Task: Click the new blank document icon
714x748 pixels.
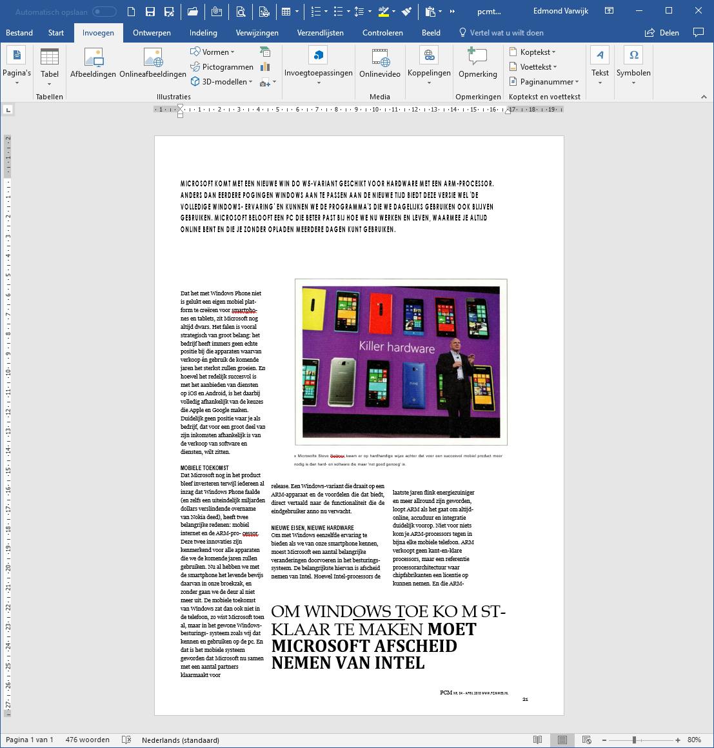Action: tap(131, 12)
